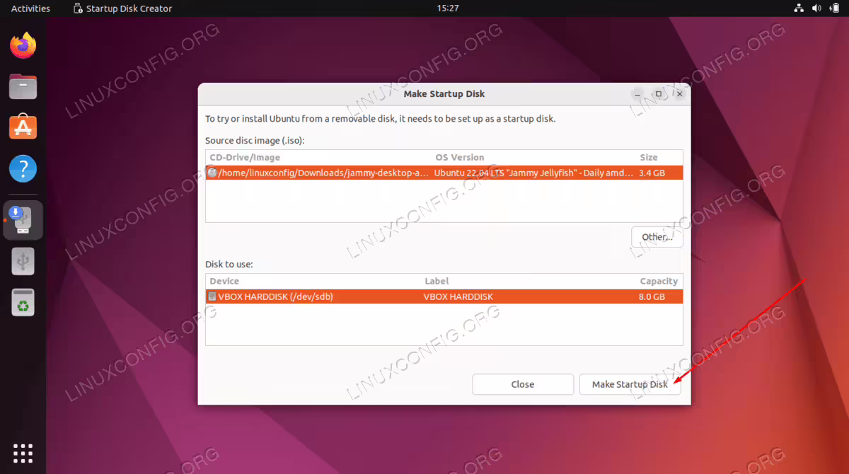Sort by Size column header
849x474 pixels.
click(649, 157)
